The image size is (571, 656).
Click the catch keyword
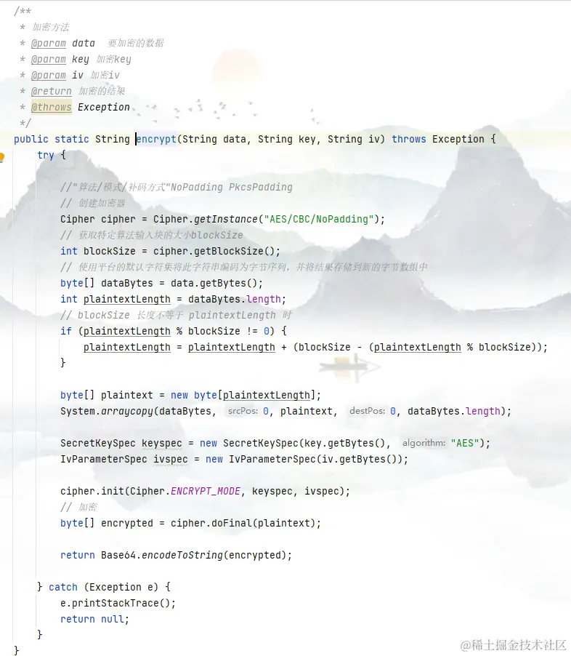[63, 588]
